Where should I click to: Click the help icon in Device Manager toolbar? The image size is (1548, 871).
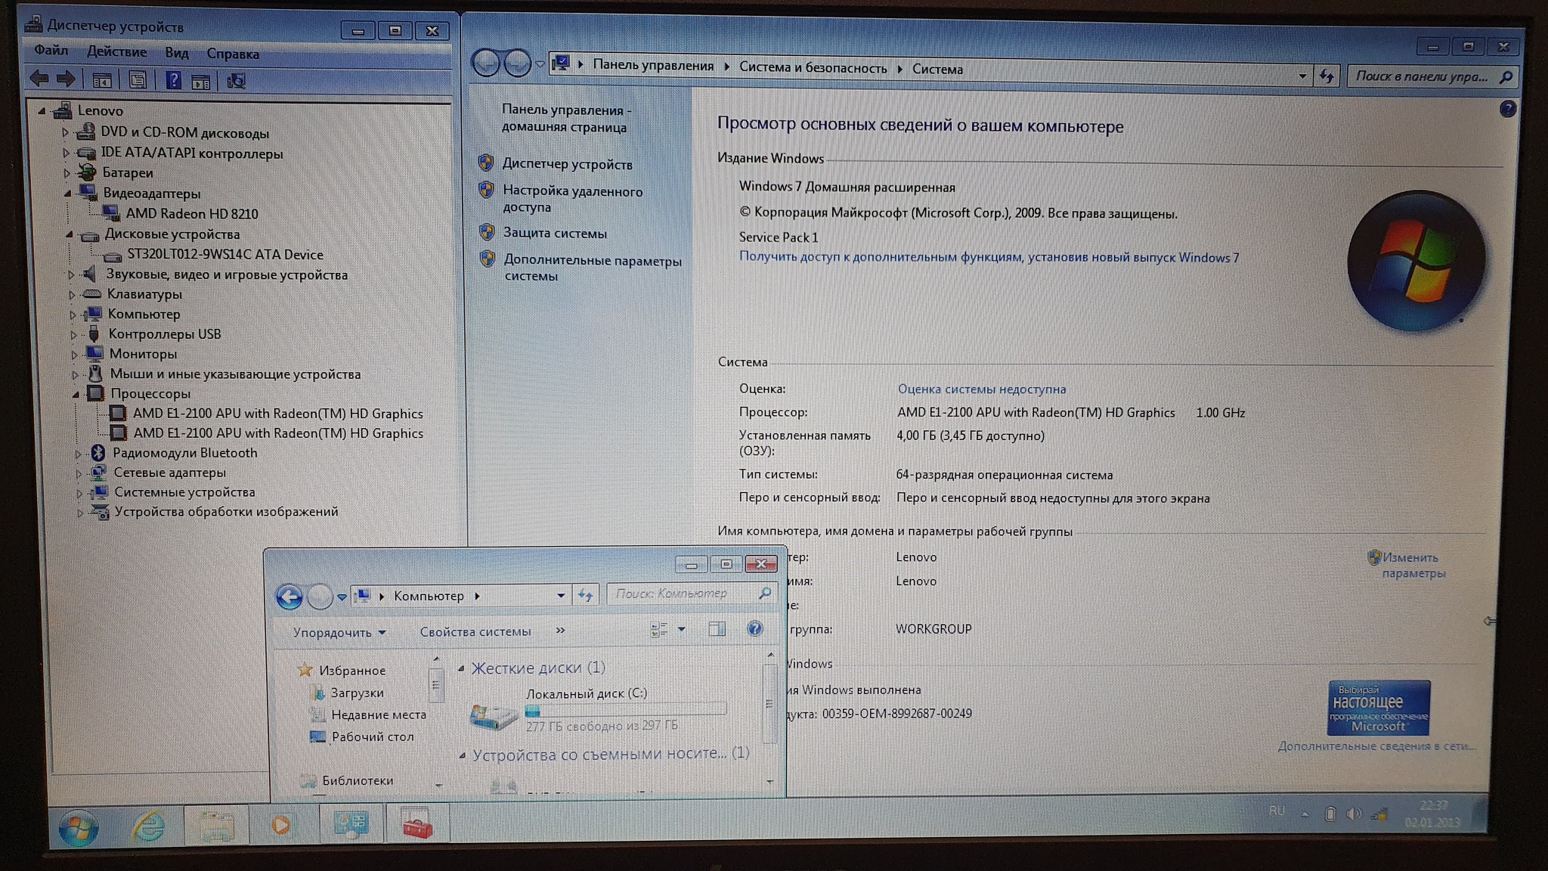coord(173,80)
